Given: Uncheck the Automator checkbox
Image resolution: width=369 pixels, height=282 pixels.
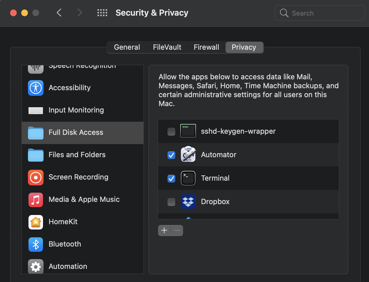Looking at the screenshot, I should pos(171,155).
